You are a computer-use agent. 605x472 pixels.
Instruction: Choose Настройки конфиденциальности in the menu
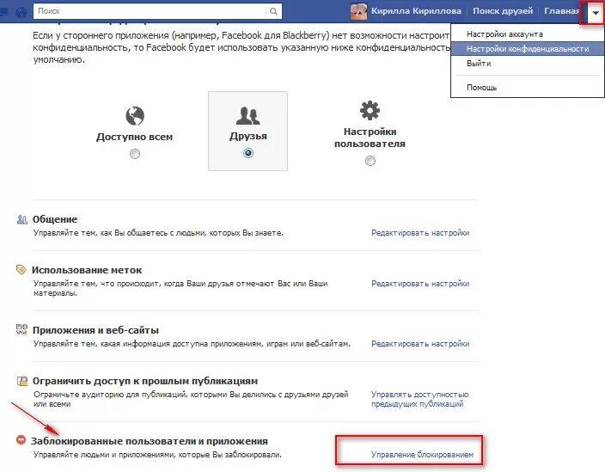527,49
